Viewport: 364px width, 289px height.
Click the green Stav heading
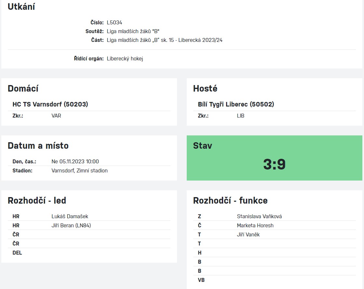[202, 145]
